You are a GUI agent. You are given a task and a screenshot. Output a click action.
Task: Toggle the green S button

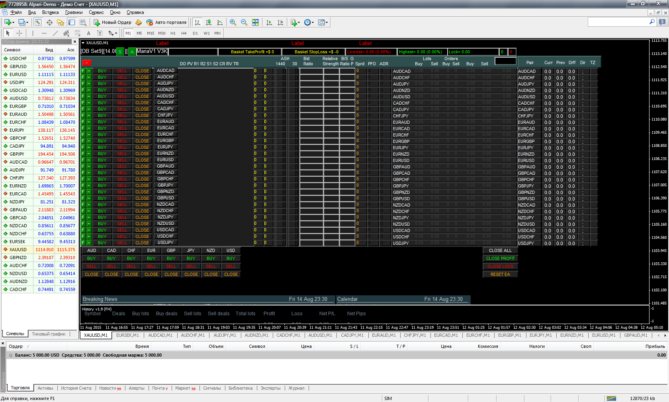coord(120,52)
